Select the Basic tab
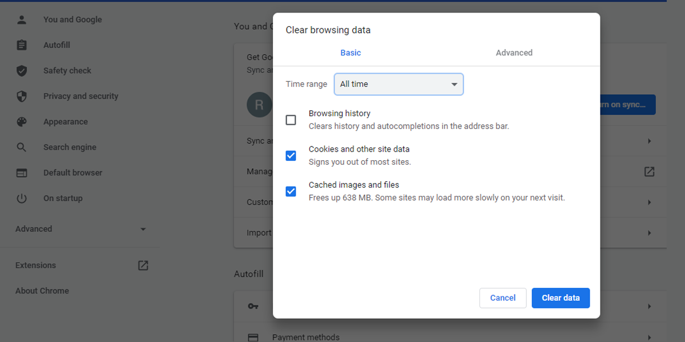This screenshot has width=685, height=342. pos(350,53)
